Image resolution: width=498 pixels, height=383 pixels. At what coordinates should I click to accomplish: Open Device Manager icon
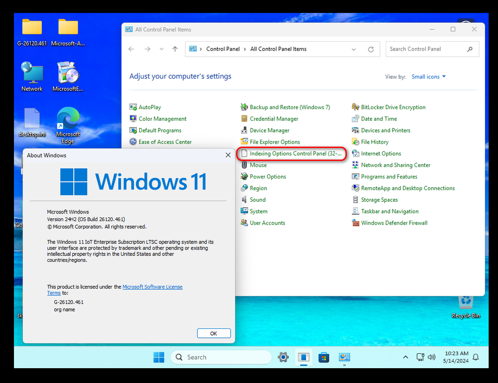244,130
